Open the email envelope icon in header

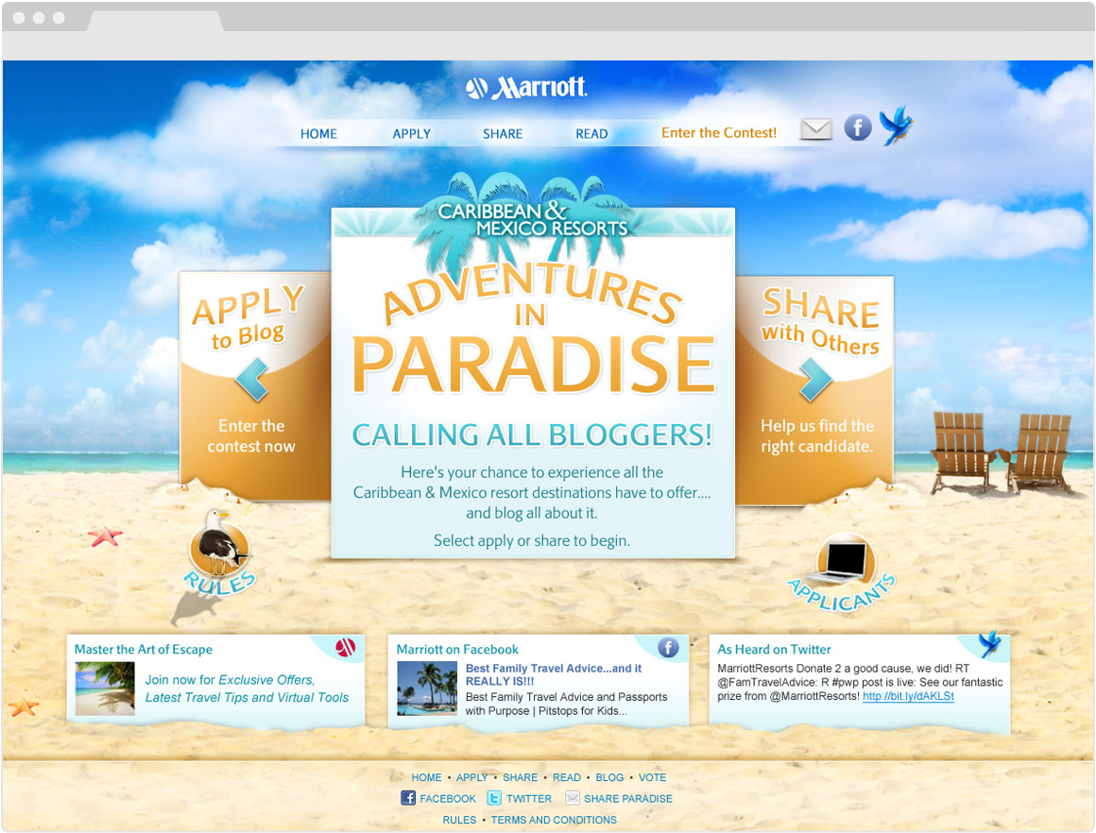tap(815, 129)
